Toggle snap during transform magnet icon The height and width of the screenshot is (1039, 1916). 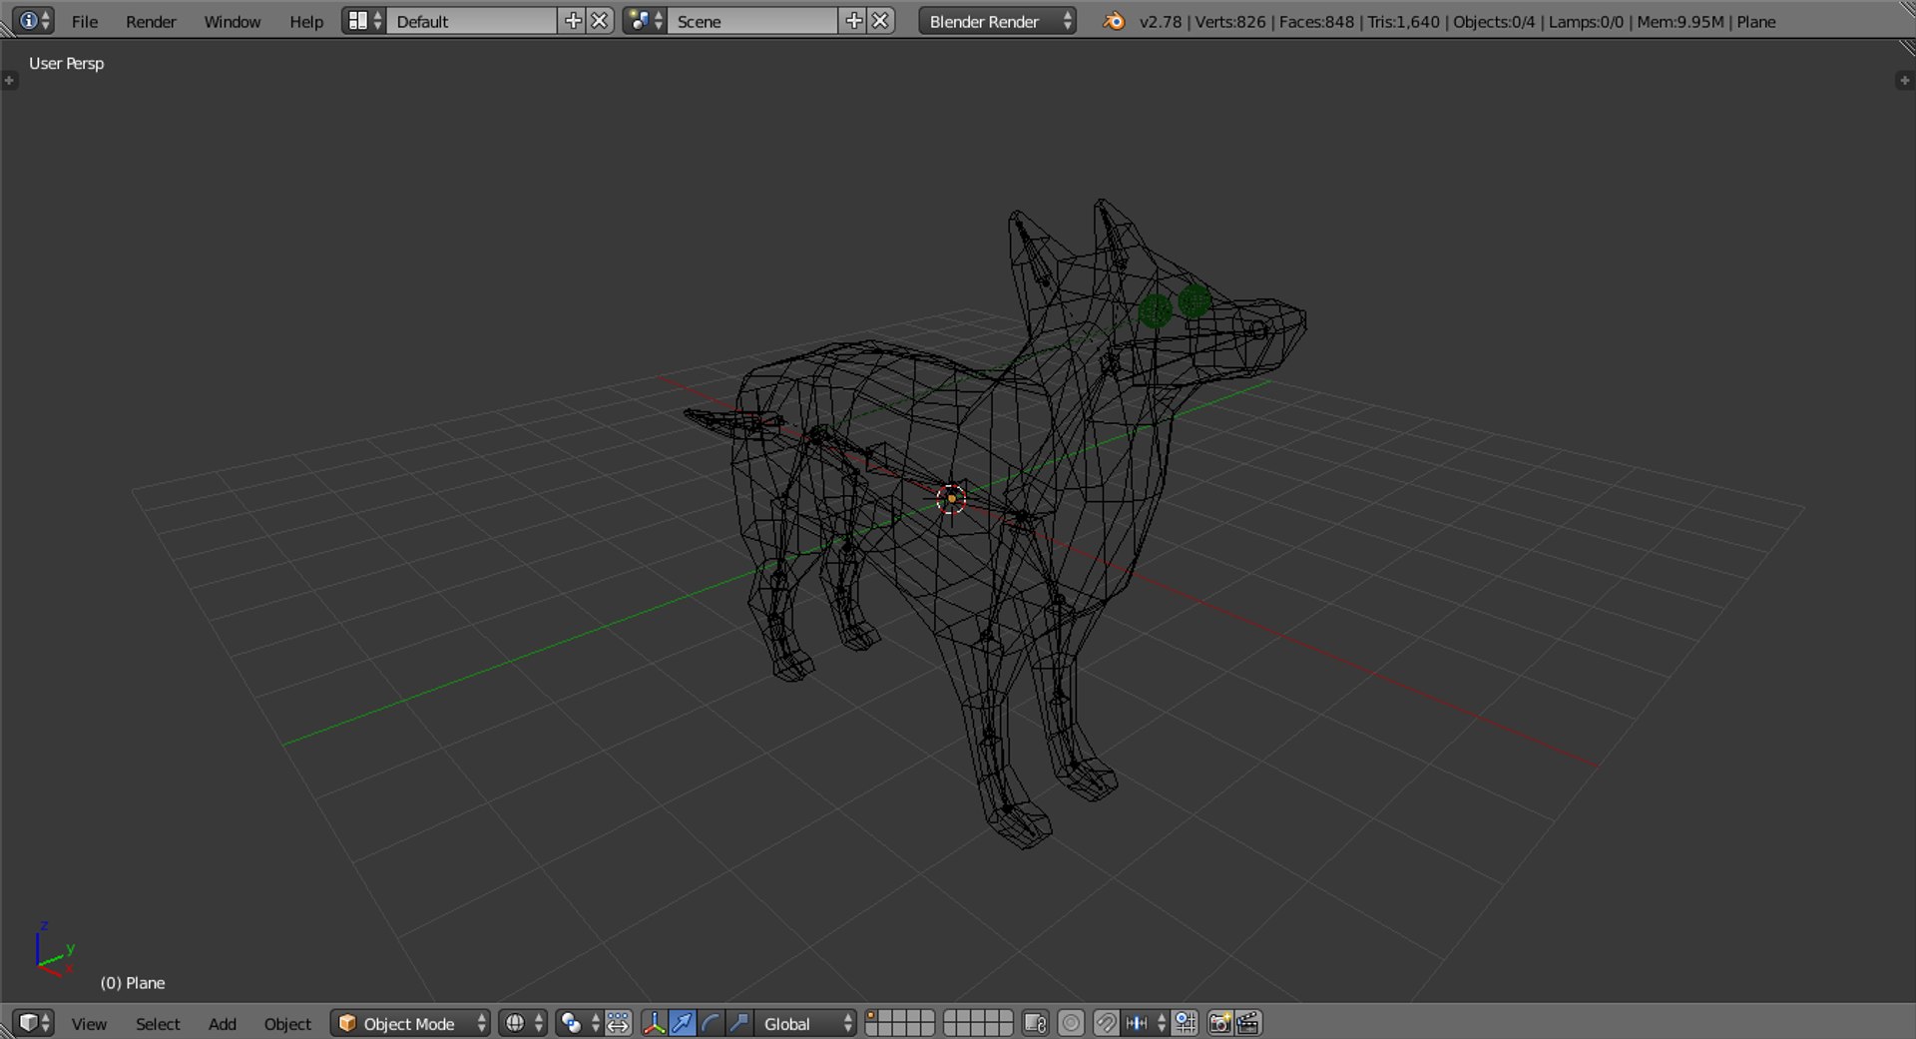[x=1106, y=1023]
